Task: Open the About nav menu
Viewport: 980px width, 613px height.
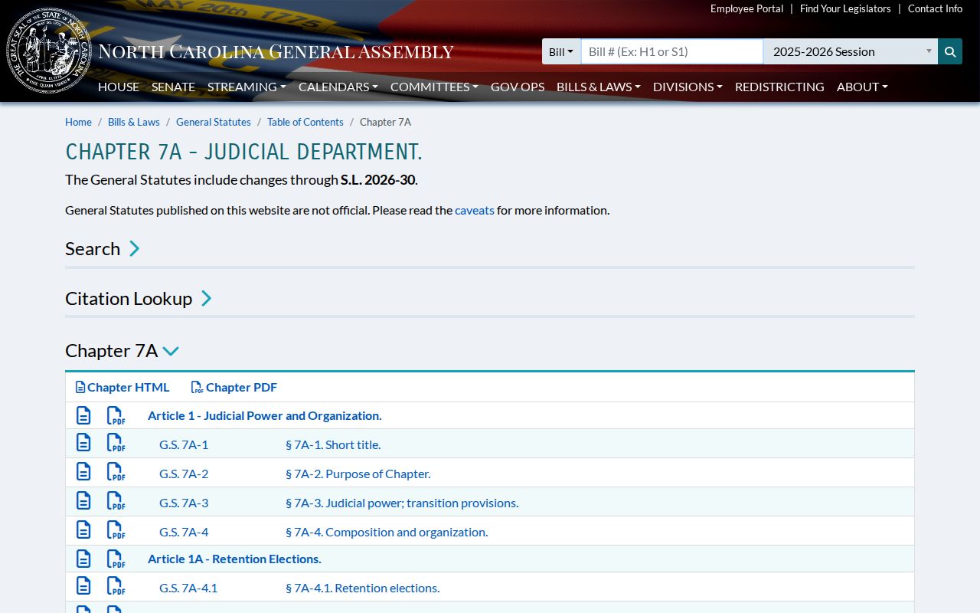Action: pyautogui.click(x=862, y=87)
